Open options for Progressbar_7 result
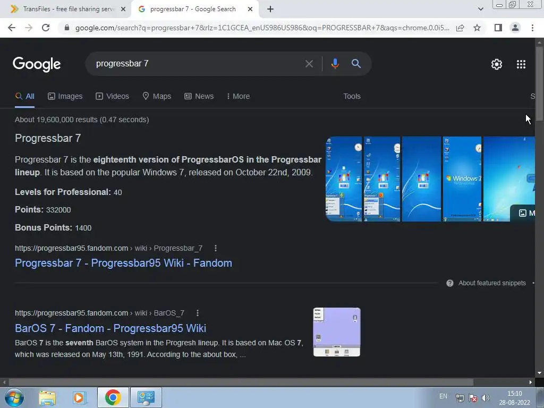Screen dimensions: 544x408 [216, 249]
